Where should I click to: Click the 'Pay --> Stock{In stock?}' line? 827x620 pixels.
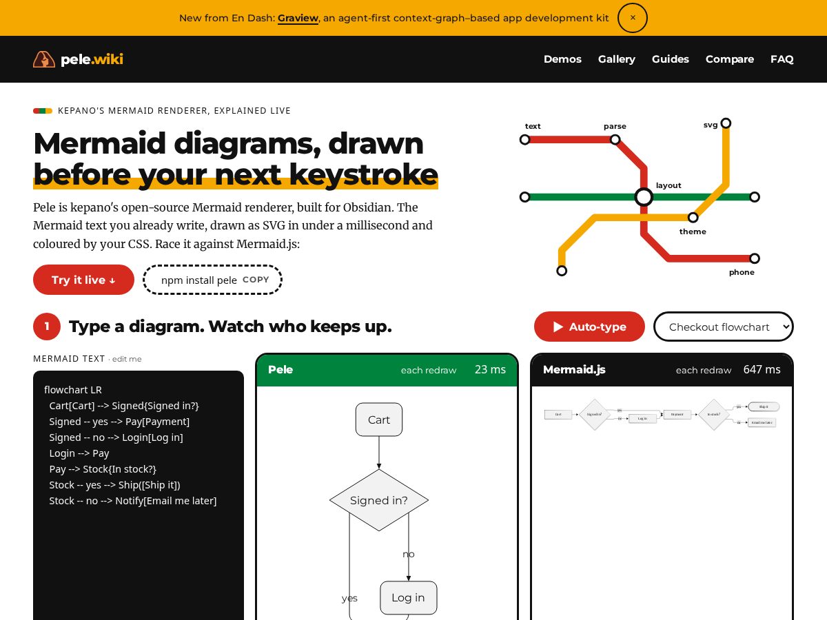point(103,469)
